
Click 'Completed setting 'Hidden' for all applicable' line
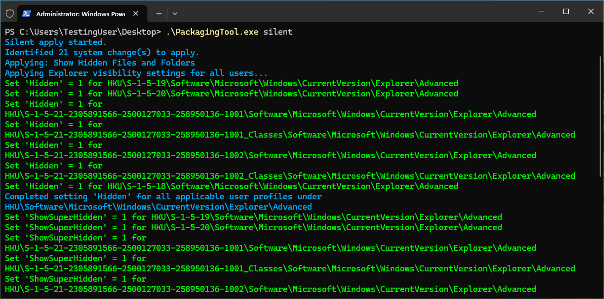pos(163,197)
